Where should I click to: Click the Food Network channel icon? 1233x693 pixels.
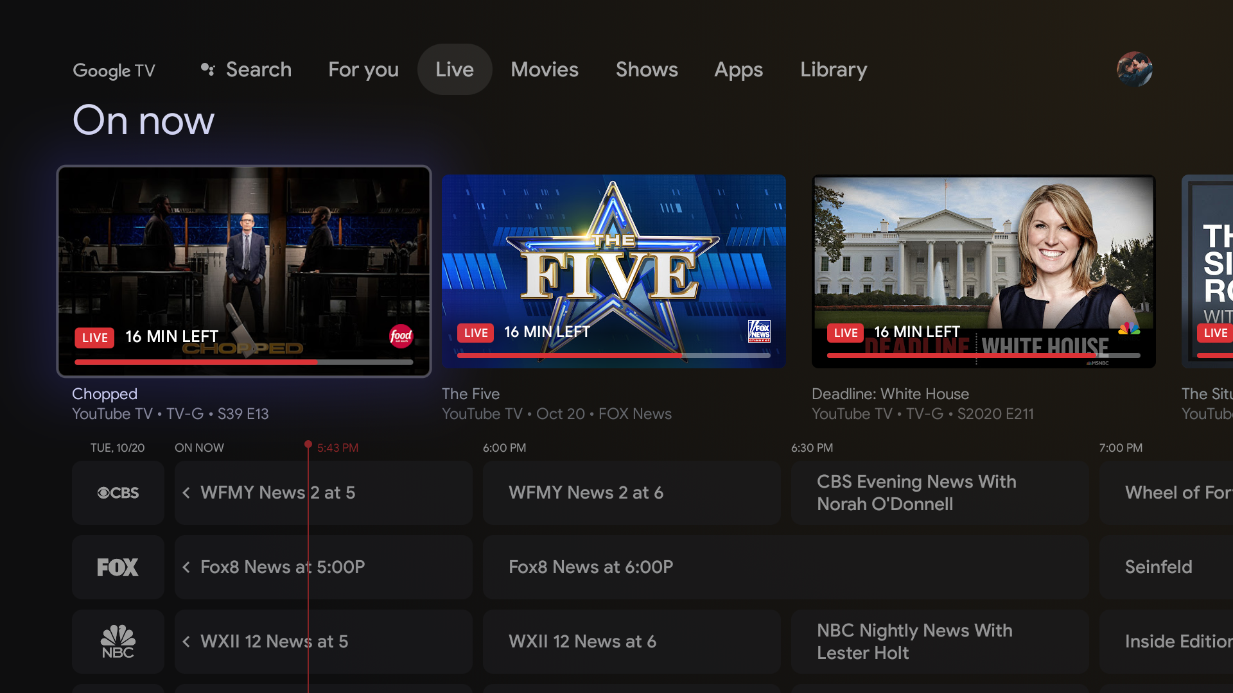tap(399, 336)
